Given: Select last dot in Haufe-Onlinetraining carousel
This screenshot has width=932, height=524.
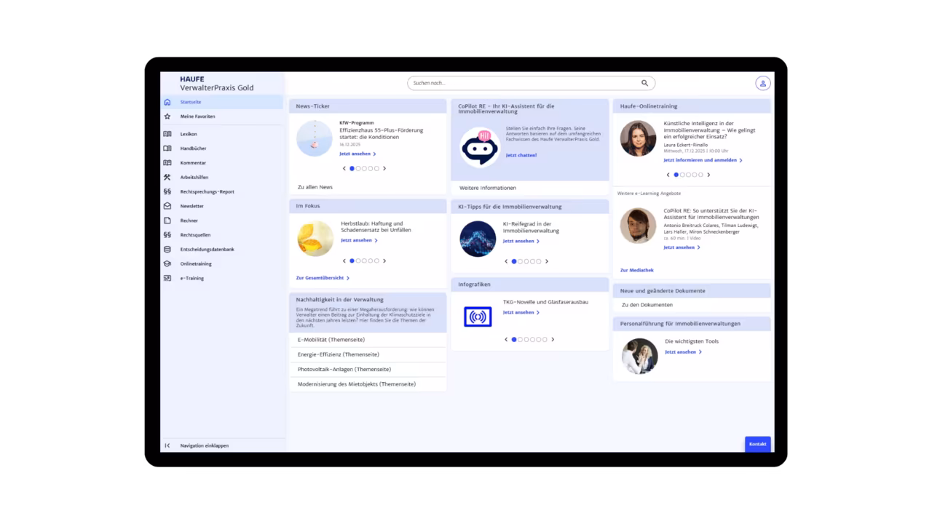Looking at the screenshot, I should [x=700, y=175].
